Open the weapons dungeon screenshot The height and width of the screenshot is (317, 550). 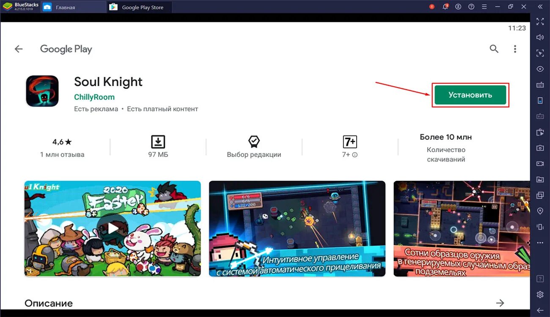(x=462, y=229)
